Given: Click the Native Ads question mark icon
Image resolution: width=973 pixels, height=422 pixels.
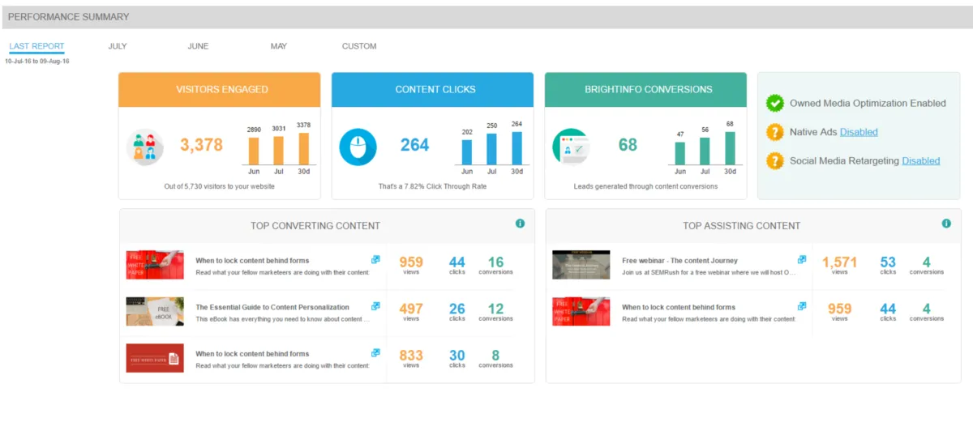Looking at the screenshot, I should pos(775,132).
